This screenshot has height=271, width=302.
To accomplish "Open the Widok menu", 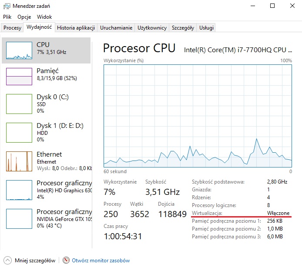I will click(x=44, y=17).
